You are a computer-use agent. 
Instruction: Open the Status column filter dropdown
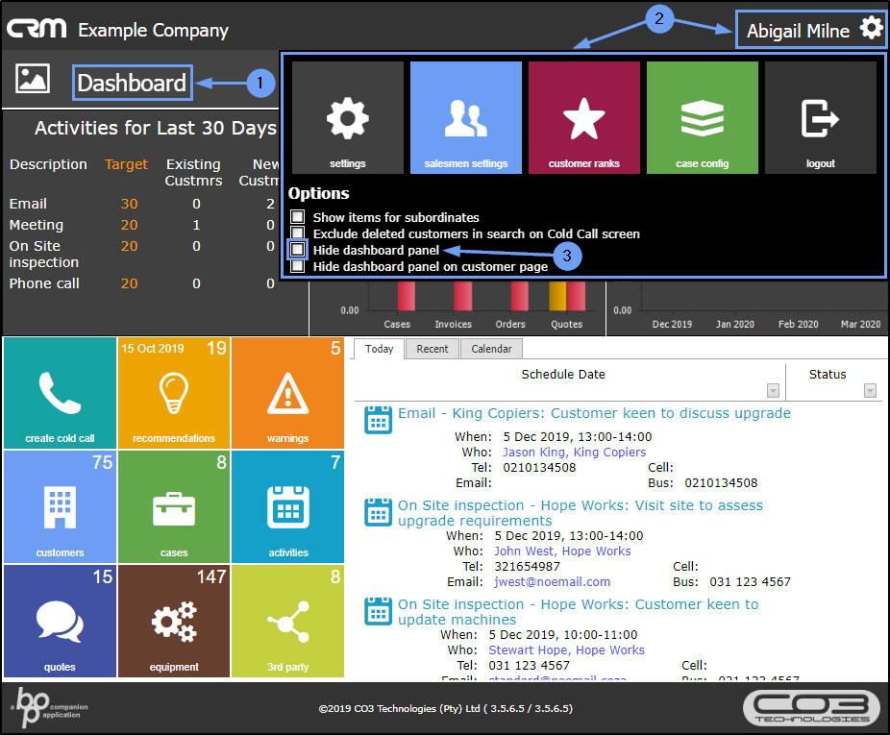click(x=870, y=390)
